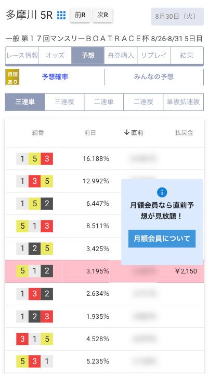Click the red 3 boat badge in 3-1-5 row
This screenshot has width=209, height=374.
pyautogui.click(x=22, y=339)
